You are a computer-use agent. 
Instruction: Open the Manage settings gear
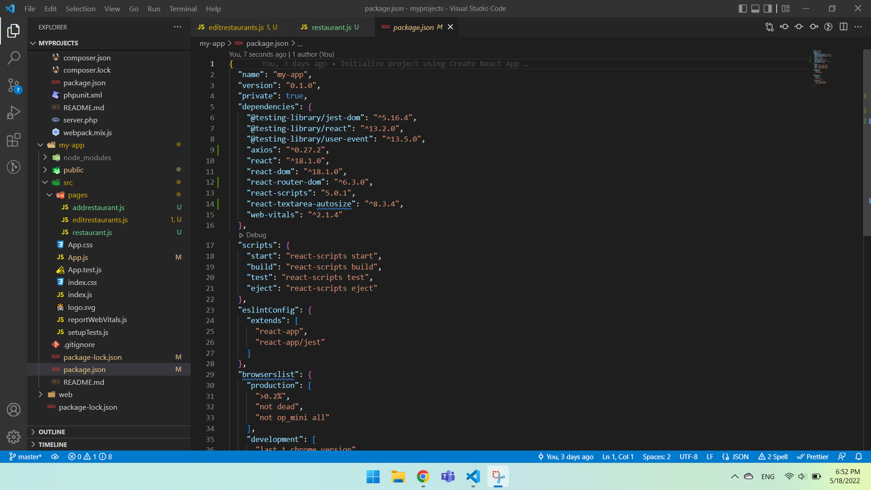(14, 437)
